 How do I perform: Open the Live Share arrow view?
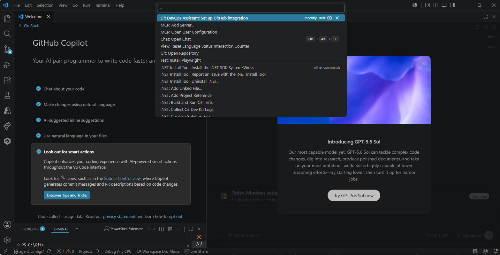7,126
